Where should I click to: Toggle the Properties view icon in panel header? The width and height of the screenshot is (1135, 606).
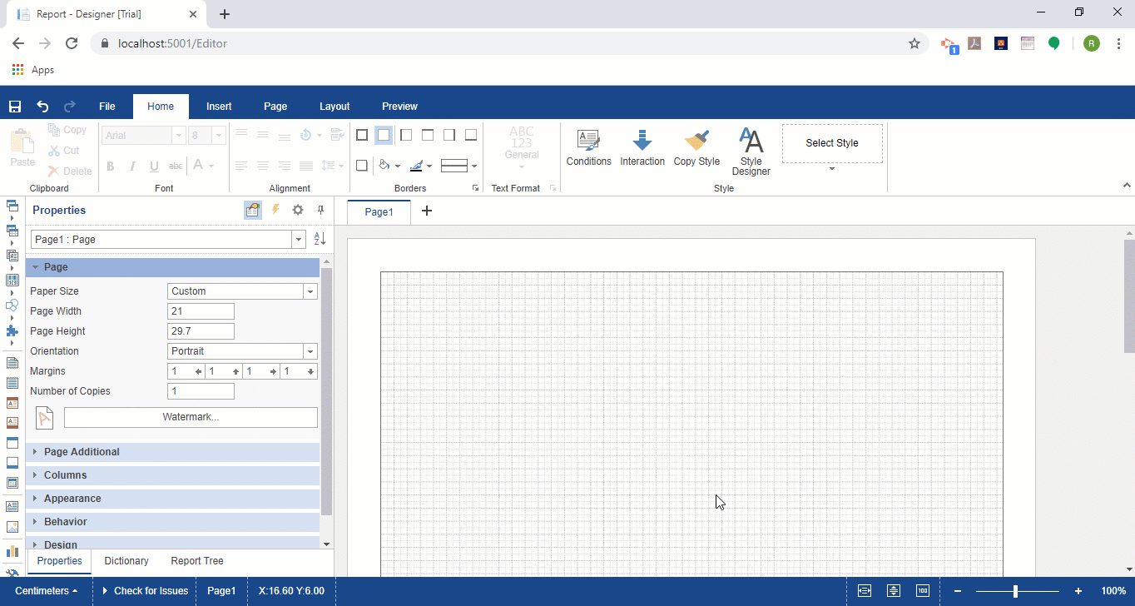point(253,211)
